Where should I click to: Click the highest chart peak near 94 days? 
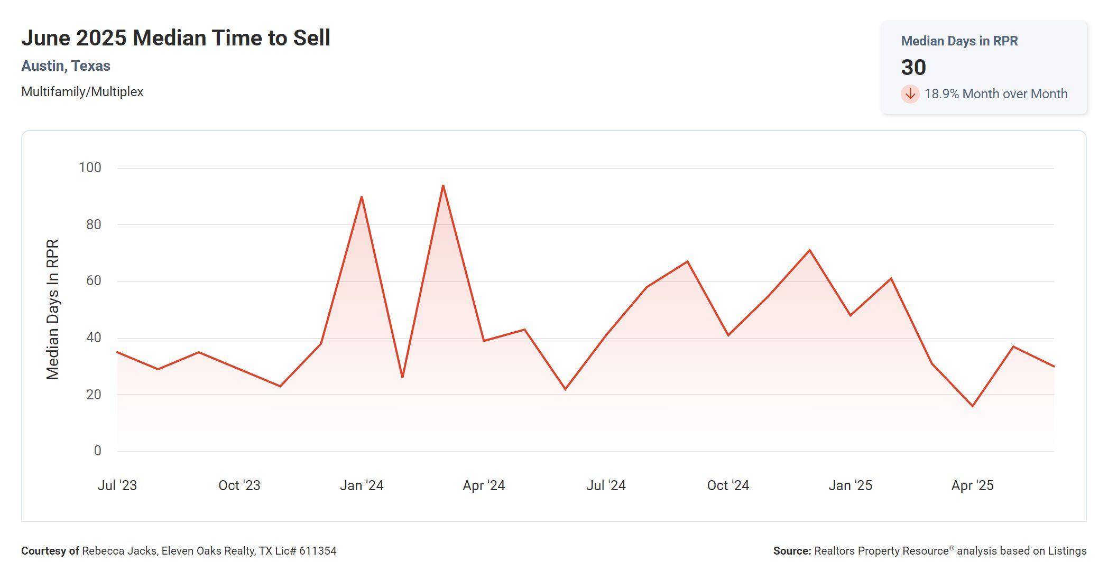tap(443, 186)
